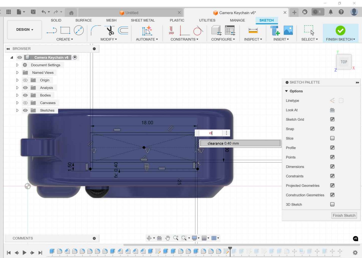362x258 pixels.
Task: Open the DESIGN workspace dropdown
Action: point(24,30)
